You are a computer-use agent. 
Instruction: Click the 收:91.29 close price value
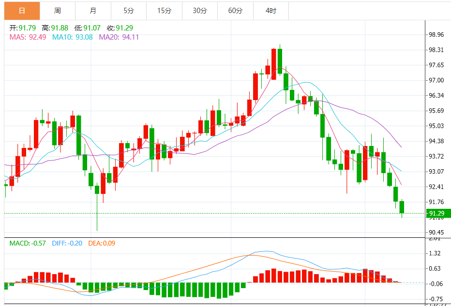pos(120,28)
